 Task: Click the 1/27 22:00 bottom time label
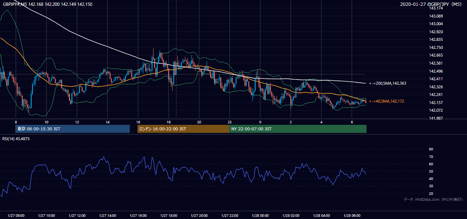pyautogui.click(x=229, y=216)
